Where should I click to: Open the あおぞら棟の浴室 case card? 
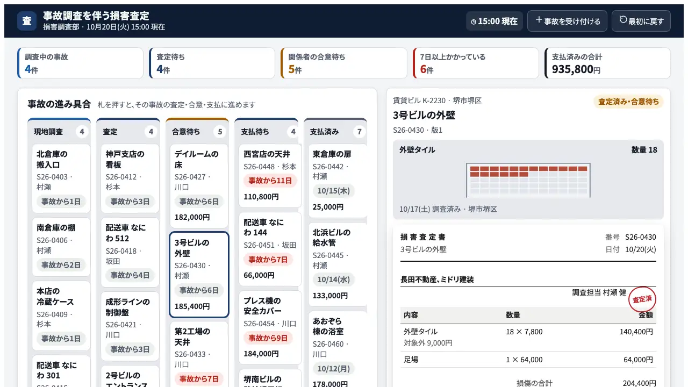pos(338,349)
